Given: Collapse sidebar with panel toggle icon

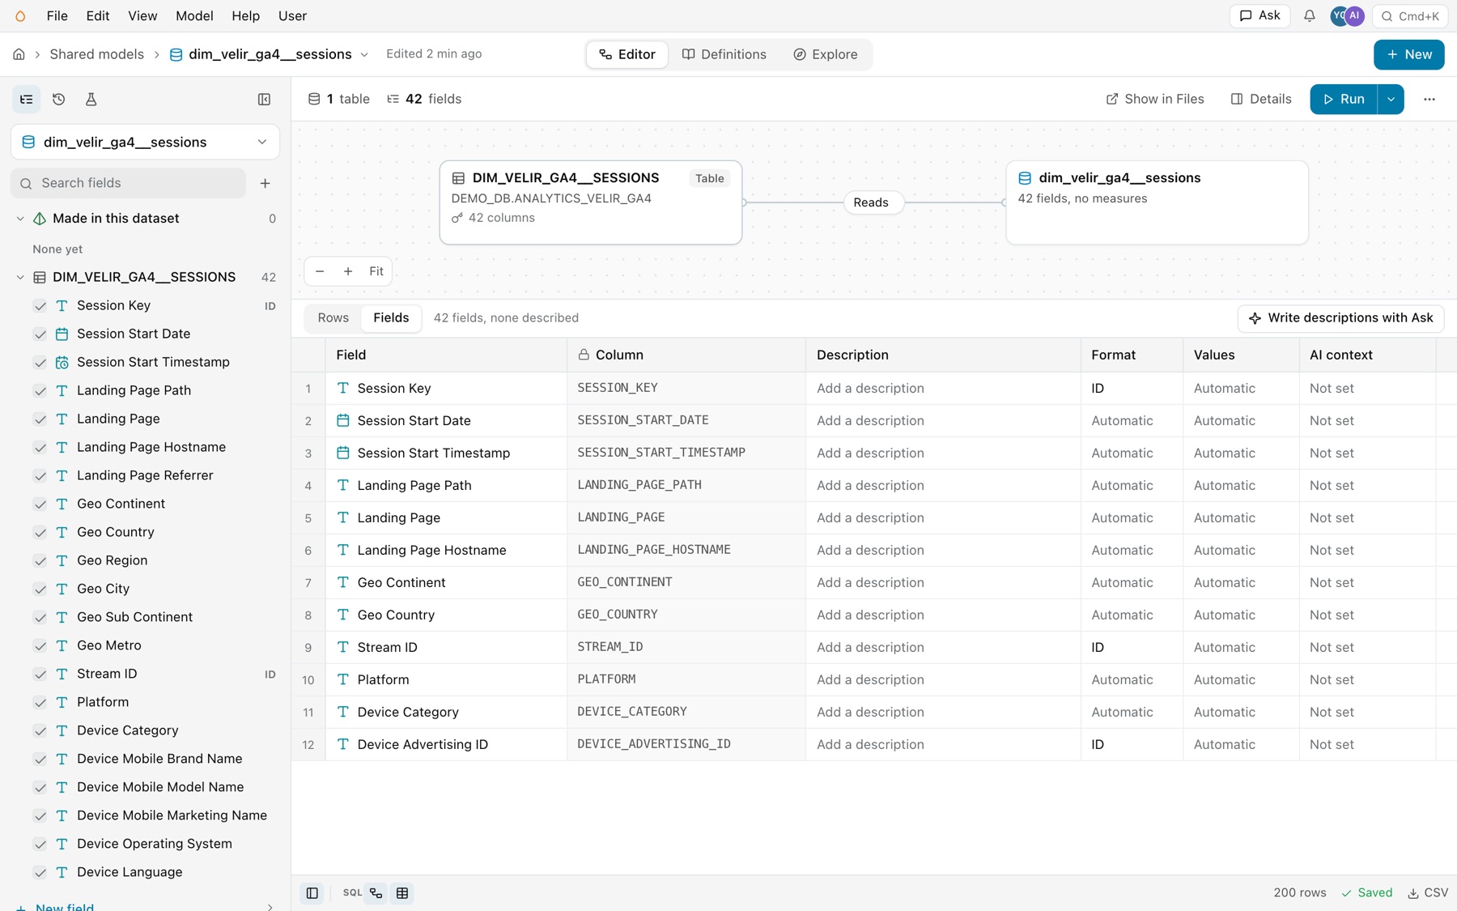Looking at the screenshot, I should [264, 99].
